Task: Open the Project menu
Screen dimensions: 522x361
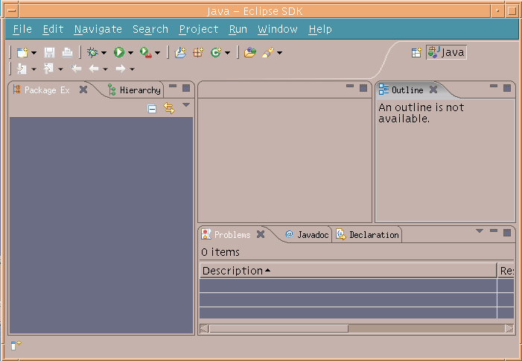Action: pos(198,29)
